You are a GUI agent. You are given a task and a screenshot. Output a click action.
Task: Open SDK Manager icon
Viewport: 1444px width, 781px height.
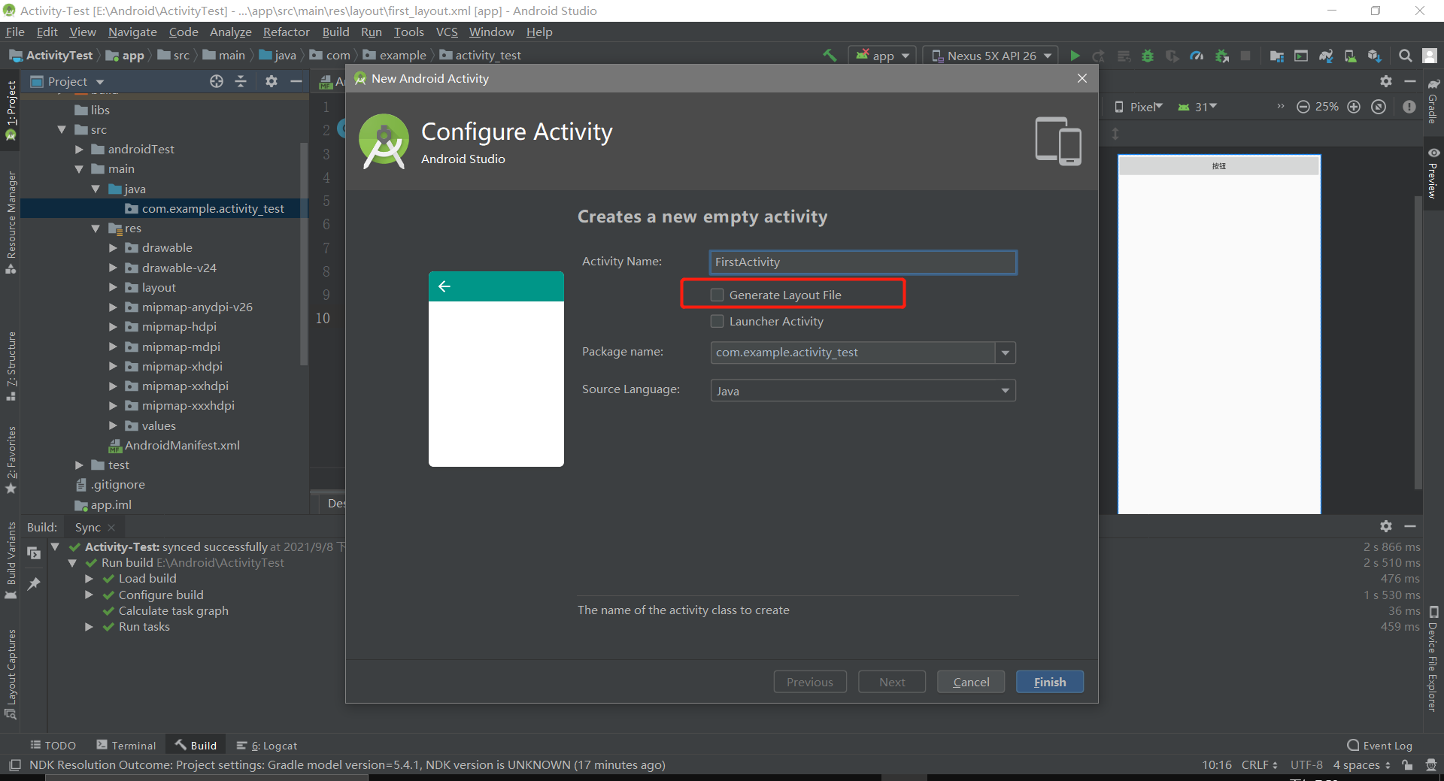1375,56
